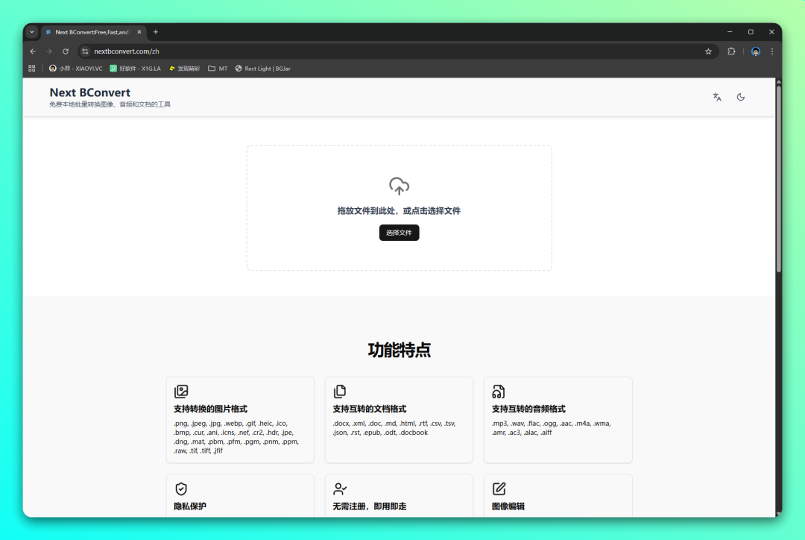Open the browser Extensions puzzle icon
The image size is (805, 540).
pos(731,51)
